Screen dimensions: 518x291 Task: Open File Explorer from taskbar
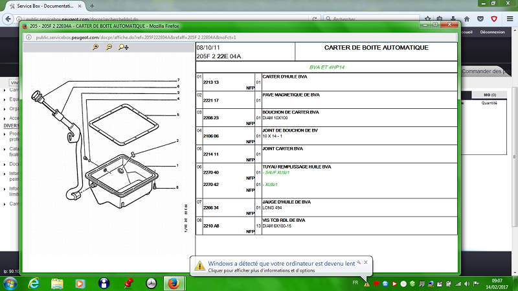(57, 283)
